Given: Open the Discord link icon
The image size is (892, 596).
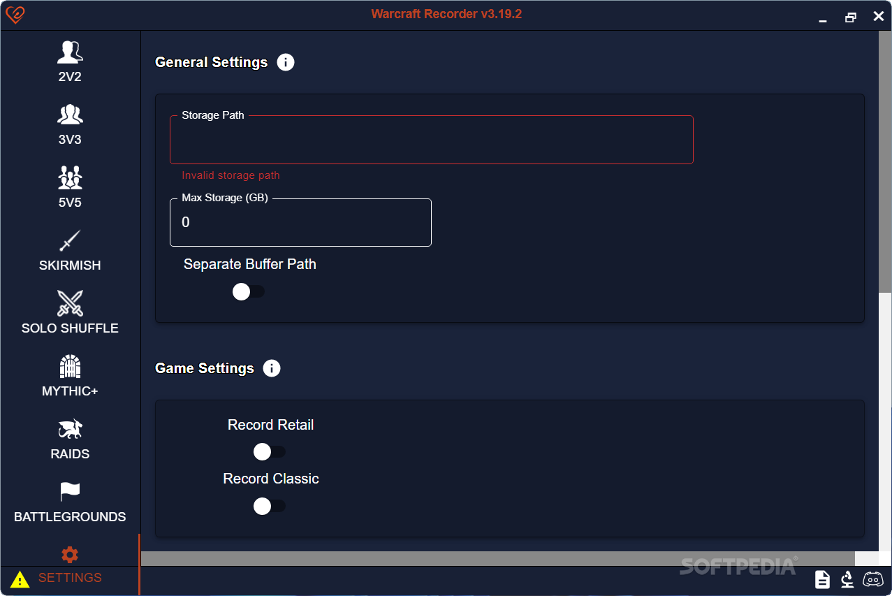Looking at the screenshot, I should pos(873,579).
